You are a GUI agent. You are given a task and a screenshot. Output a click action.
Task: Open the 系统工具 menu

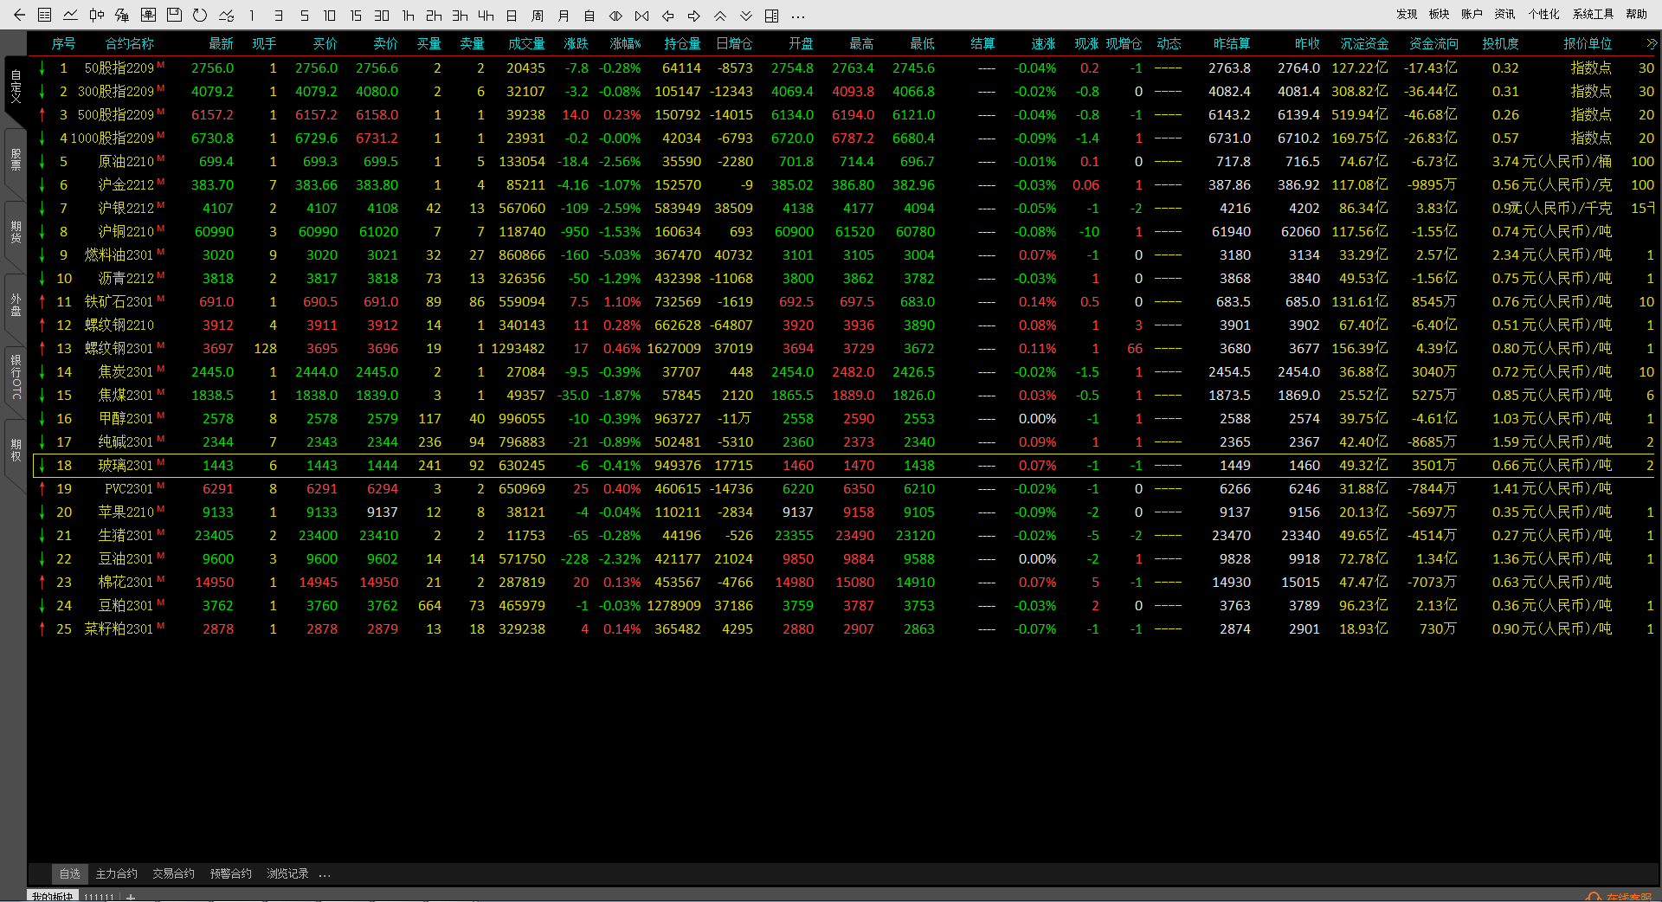[x=1593, y=14]
